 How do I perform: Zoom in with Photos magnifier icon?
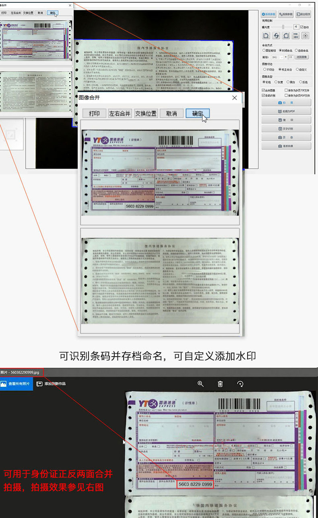[x=200, y=384]
